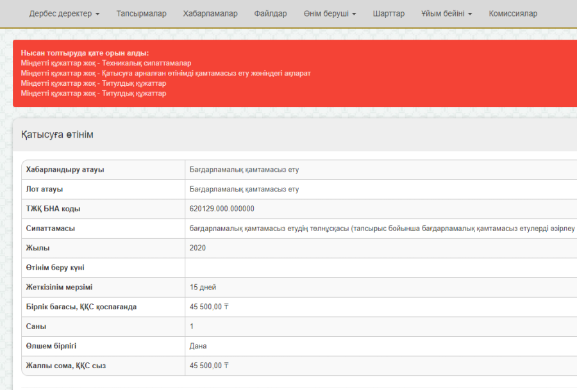This screenshot has width=577, height=390.
Task: Click the Қатысуға өтінім panel heading
Action: pyautogui.click(x=57, y=134)
